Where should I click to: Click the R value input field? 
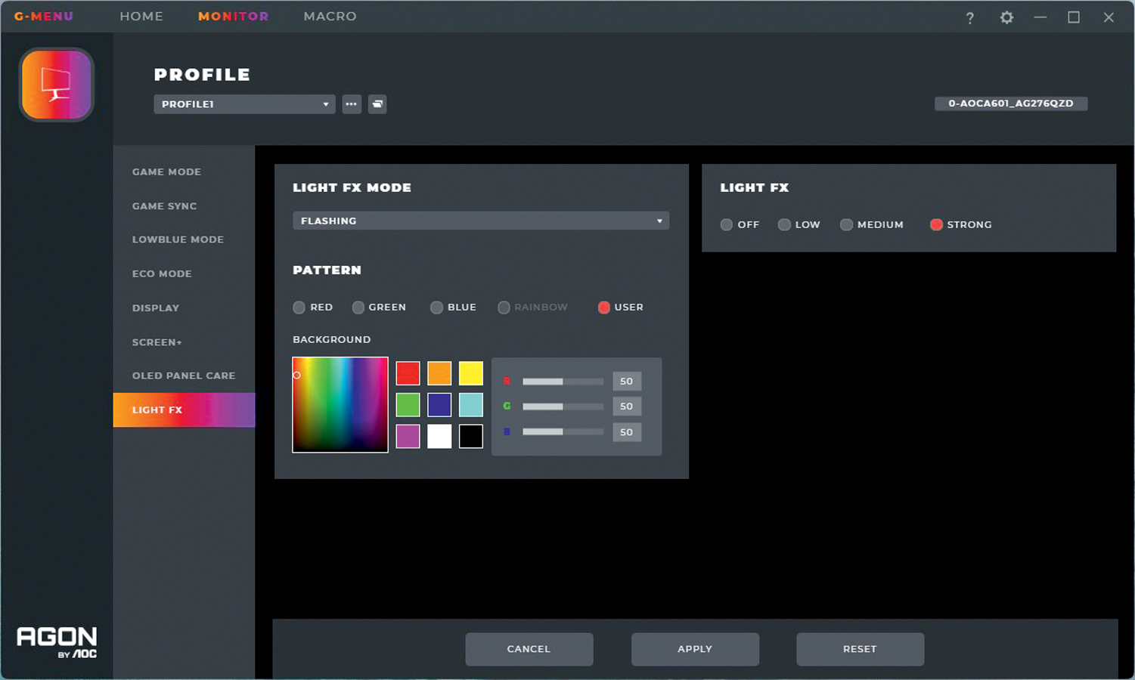(x=626, y=382)
